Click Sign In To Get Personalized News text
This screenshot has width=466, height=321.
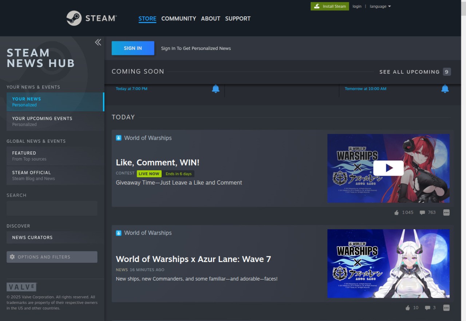[196, 48]
